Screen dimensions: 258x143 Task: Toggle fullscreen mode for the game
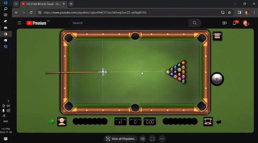pos(152,139)
